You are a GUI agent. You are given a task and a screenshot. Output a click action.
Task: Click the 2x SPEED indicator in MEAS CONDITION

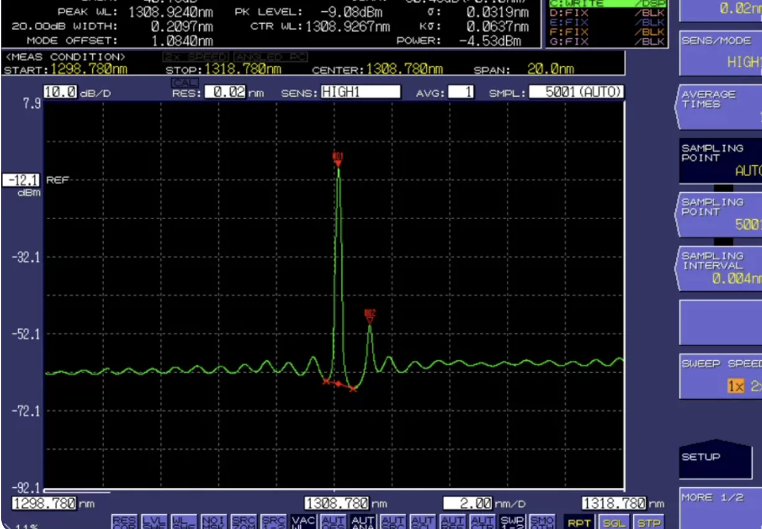click(196, 57)
